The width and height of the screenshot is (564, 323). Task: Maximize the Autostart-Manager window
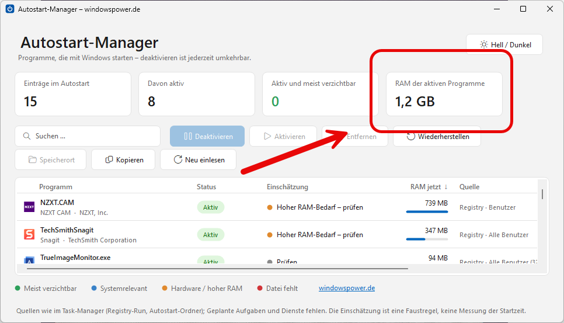[x=523, y=9]
